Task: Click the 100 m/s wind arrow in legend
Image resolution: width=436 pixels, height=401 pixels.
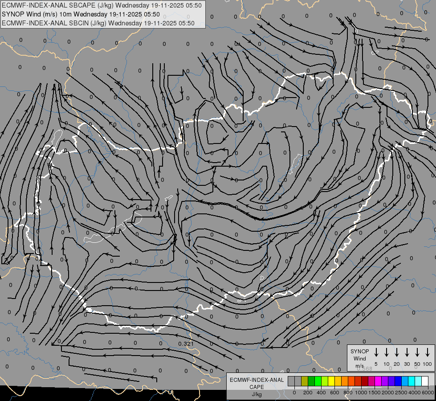Action: [428, 352]
